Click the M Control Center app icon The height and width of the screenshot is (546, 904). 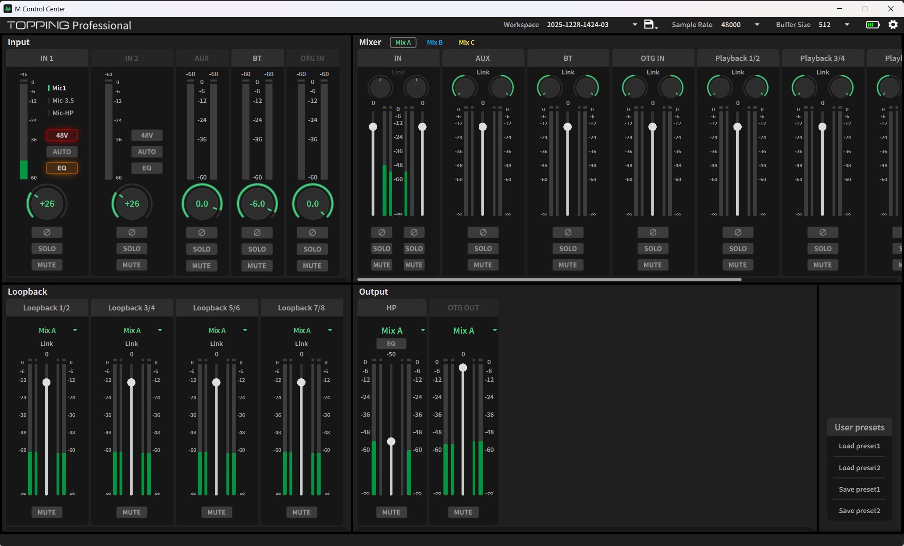8,9
